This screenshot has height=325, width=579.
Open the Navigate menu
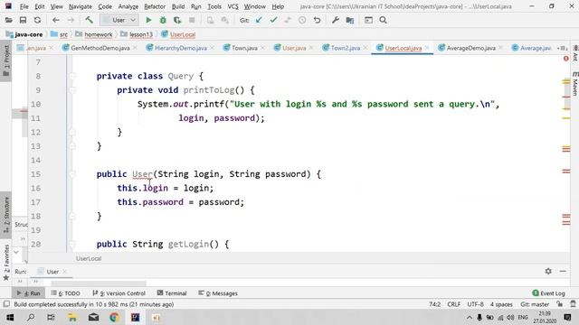tap(81, 6)
